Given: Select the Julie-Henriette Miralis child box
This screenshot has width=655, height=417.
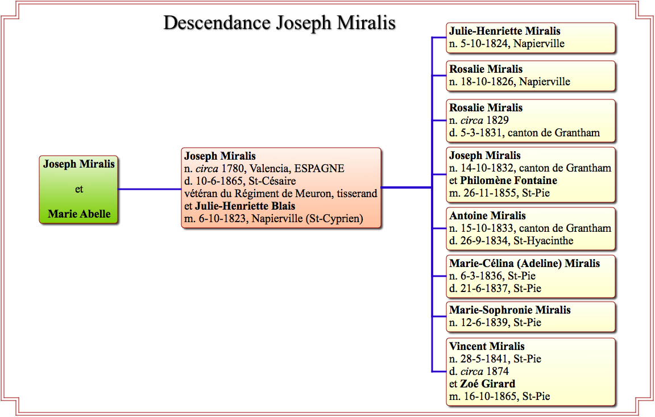Looking at the screenshot, I should (x=531, y=37).
